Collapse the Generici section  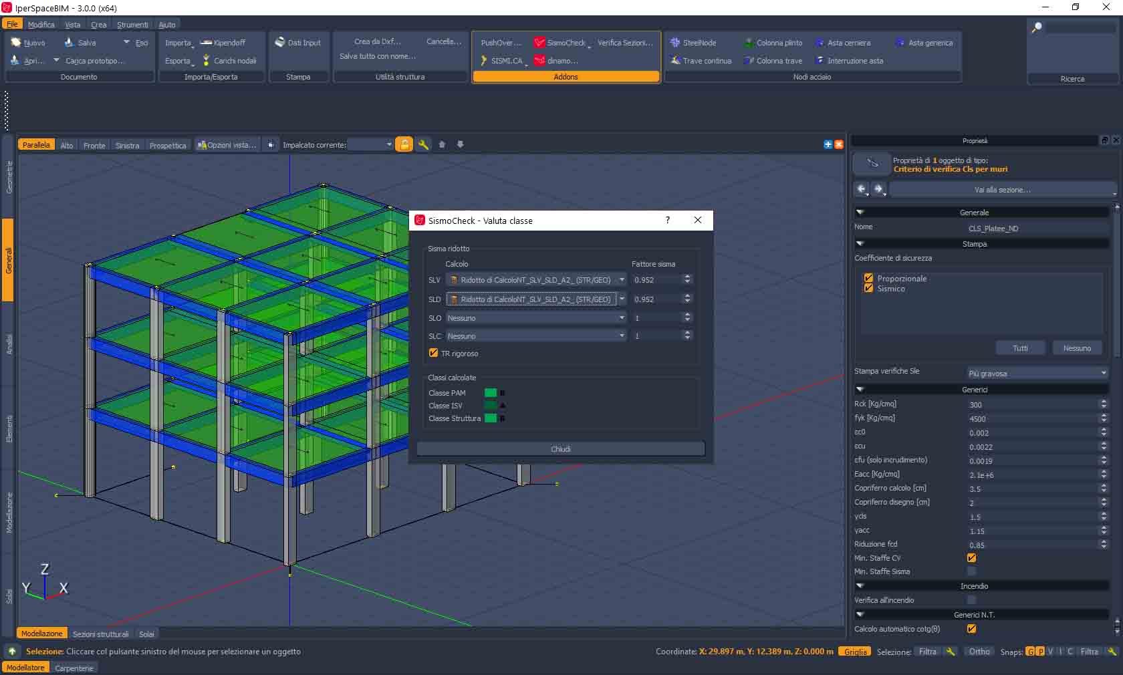pos(860,389)
